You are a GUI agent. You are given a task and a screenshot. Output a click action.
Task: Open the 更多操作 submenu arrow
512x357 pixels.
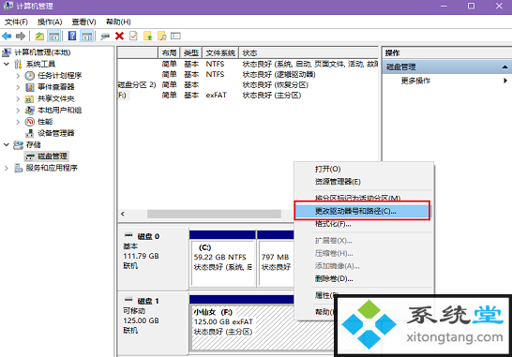[505, 81]
